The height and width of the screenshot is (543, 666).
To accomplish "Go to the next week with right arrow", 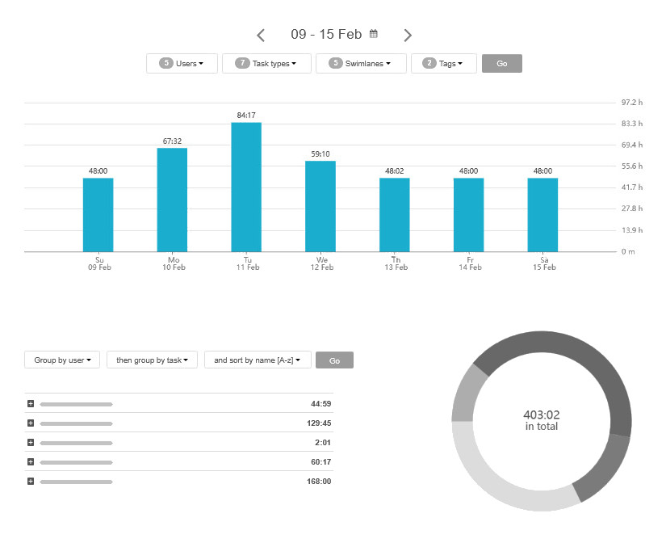I will (408, 36).
